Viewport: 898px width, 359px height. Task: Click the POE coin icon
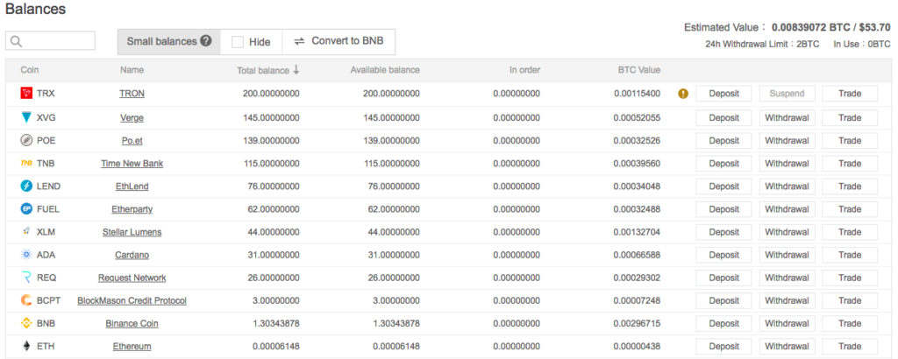point(26,140)
